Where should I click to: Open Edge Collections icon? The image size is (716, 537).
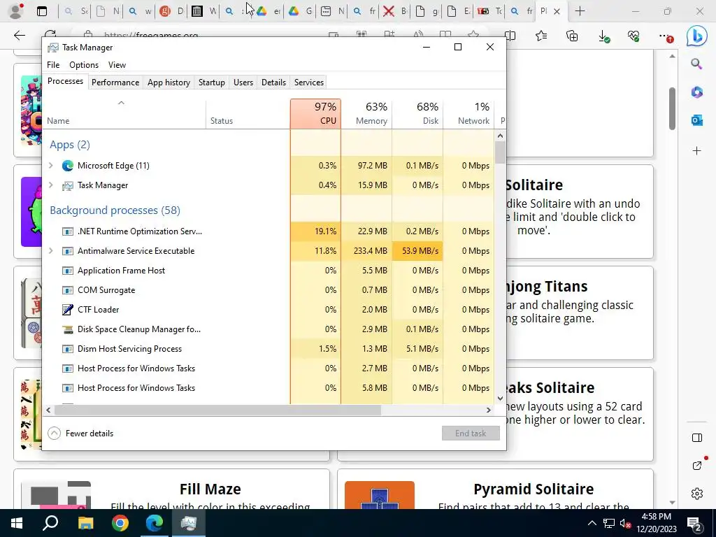click(572, 36)
